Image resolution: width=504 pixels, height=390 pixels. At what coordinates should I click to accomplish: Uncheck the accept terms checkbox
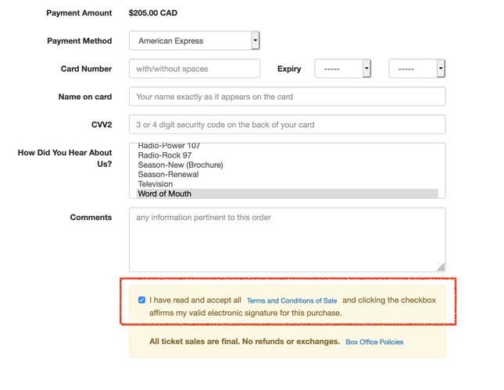pos(141,300)
